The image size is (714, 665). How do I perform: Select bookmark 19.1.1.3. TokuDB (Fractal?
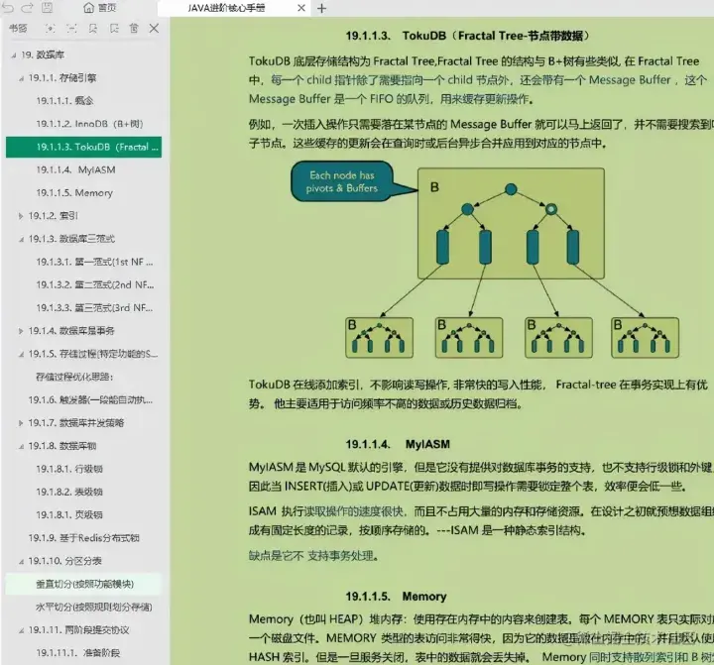click(83, 147)
